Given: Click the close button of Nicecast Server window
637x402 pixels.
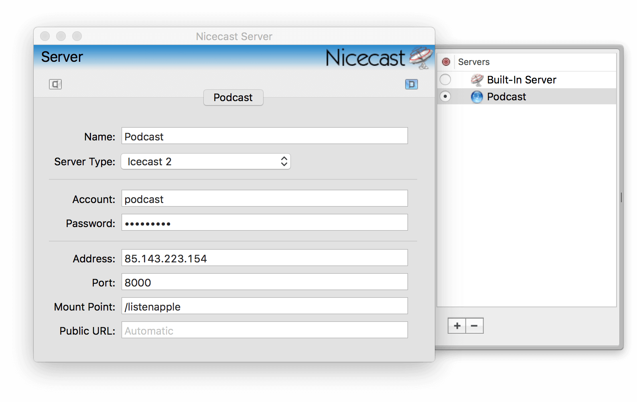Looking at the screenshot, I should pyautogui.click(x=45, y=36).
